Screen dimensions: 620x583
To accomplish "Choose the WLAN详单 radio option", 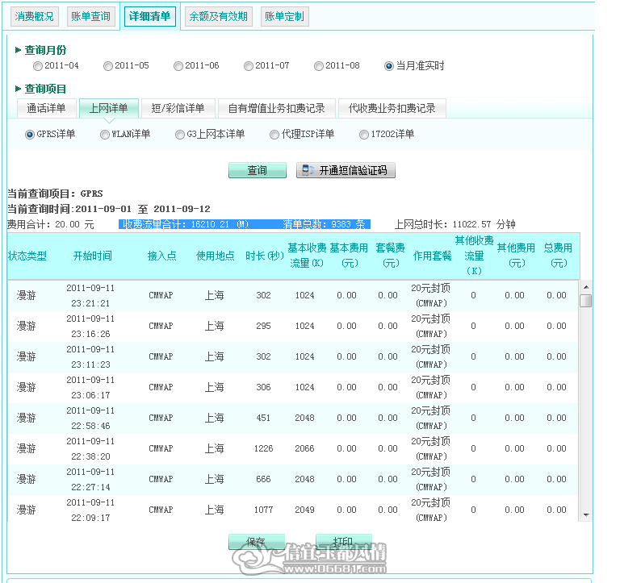I will coord(104,135).
